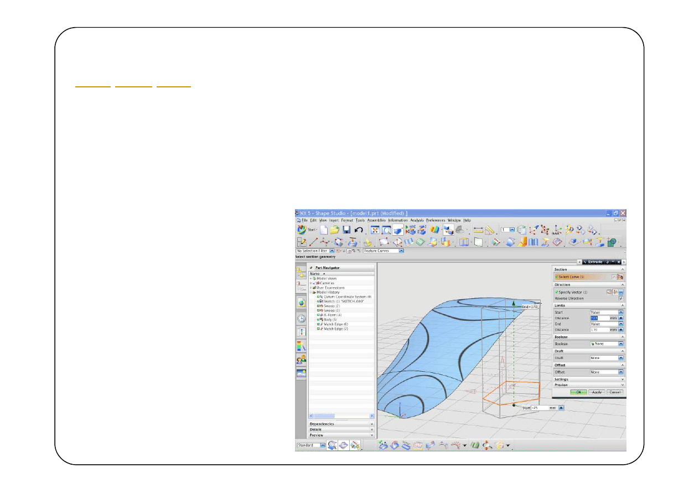Click the End Distance input field
Image resolution: width=699 pixels, height=494 pixels.
pos(599,330)
